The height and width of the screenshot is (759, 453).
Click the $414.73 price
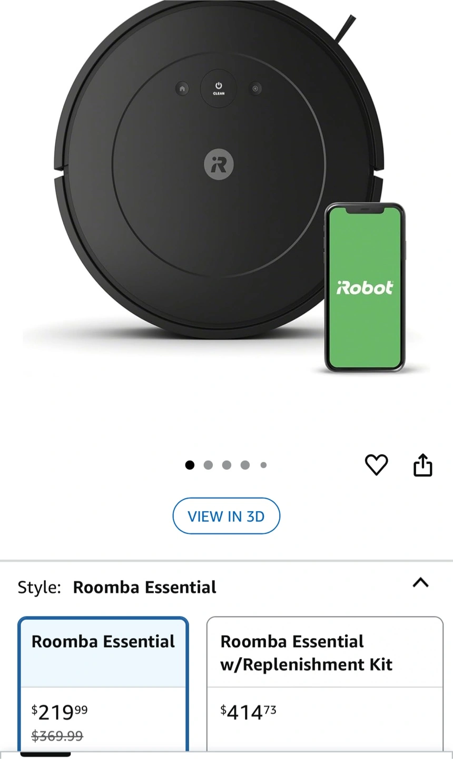[x=248, y=712]
